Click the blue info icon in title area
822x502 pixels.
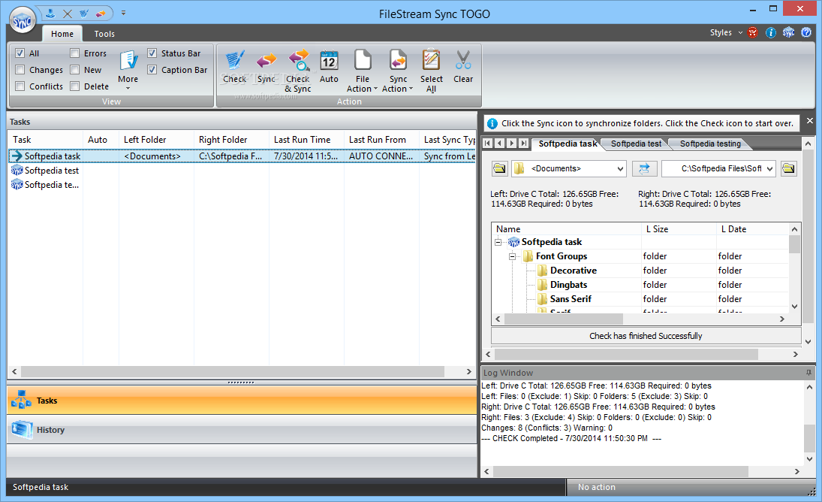(771, 32)
